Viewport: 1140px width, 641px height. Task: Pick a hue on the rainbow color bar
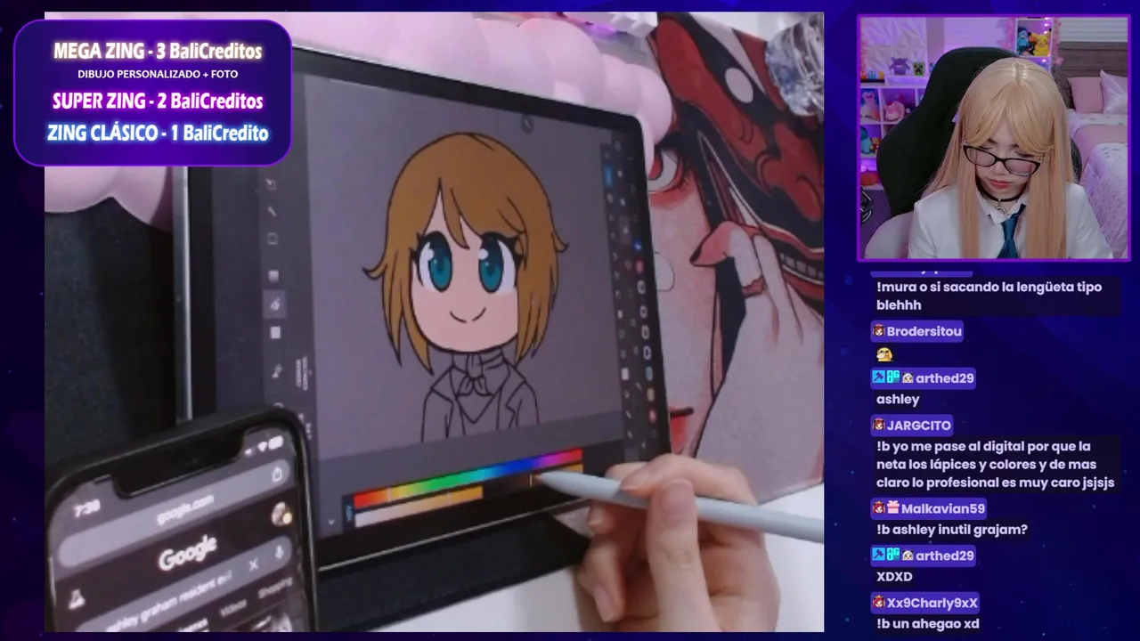tap(468, 478)
